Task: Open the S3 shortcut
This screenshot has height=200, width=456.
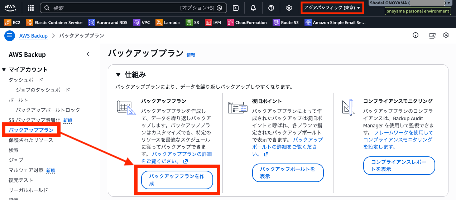Action: coord(192,23)
